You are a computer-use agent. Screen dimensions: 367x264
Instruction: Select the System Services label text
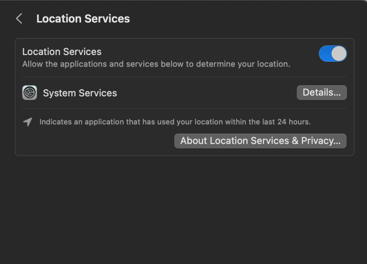pos(80,93)
